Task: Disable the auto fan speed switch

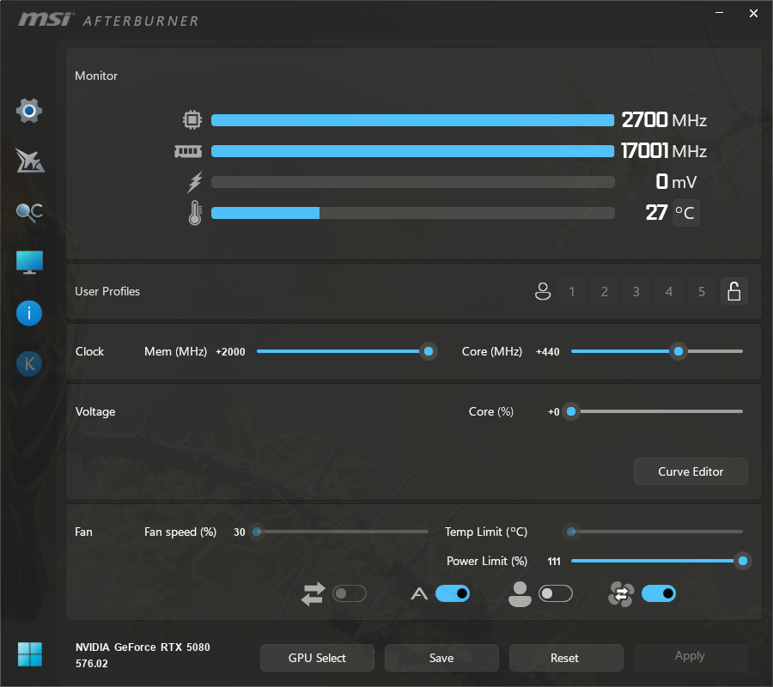Action: [453, 593]
